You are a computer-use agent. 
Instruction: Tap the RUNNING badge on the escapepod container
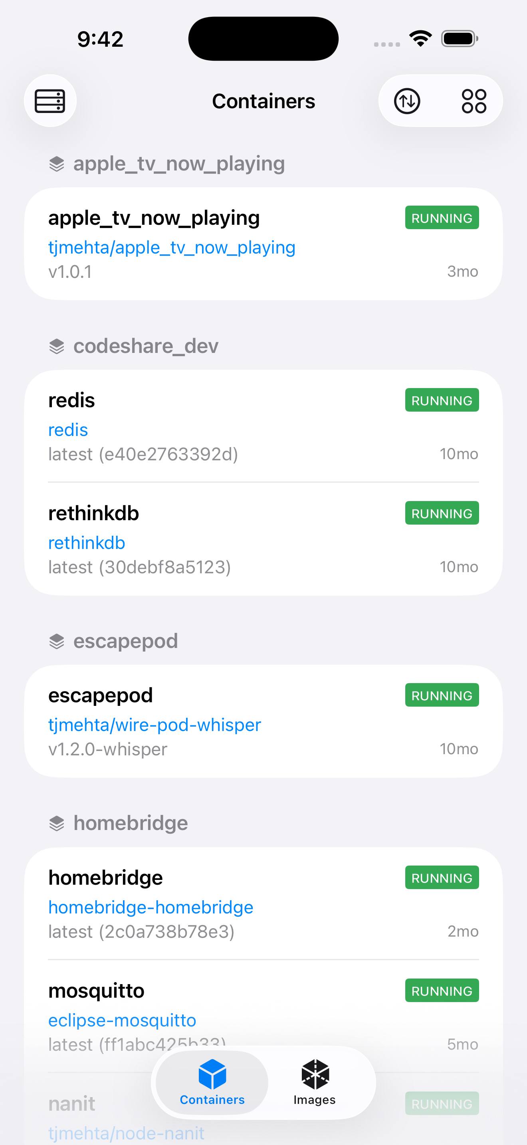point(442,695)
